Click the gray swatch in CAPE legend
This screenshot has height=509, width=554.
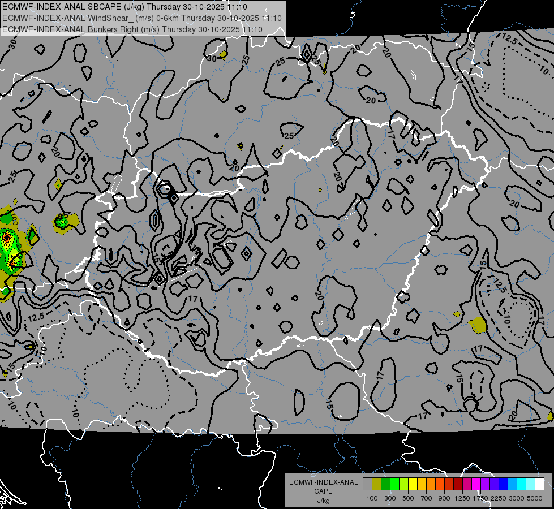click(367, 484)
